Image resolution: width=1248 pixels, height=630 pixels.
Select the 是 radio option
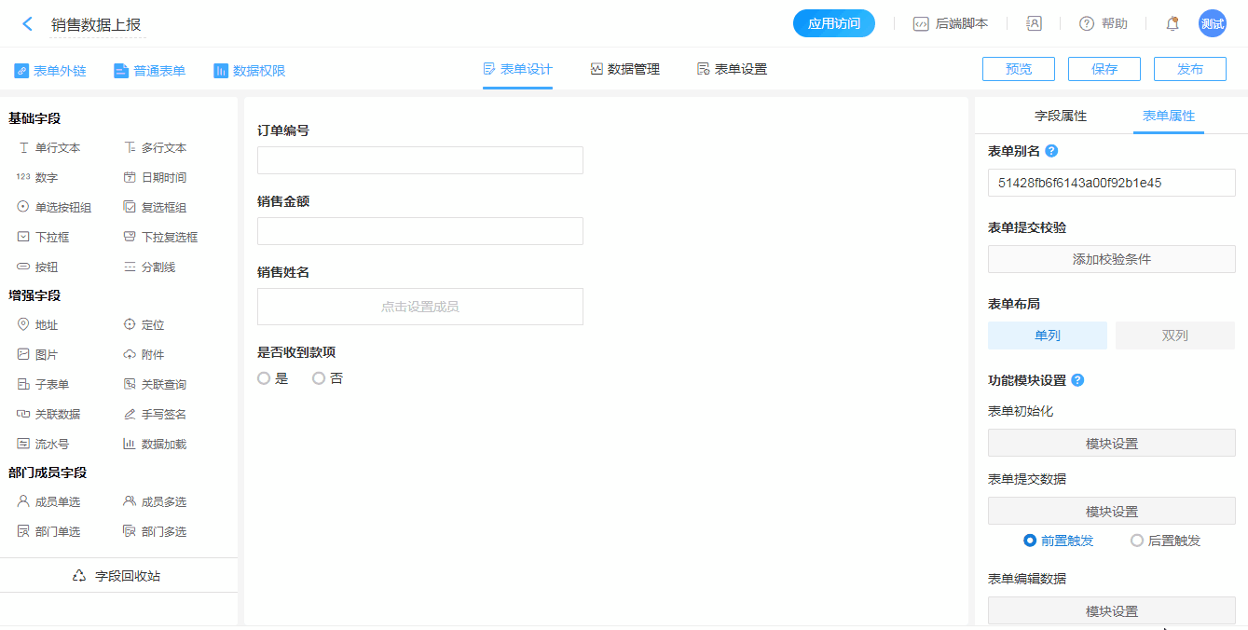(x=264, y=378)
